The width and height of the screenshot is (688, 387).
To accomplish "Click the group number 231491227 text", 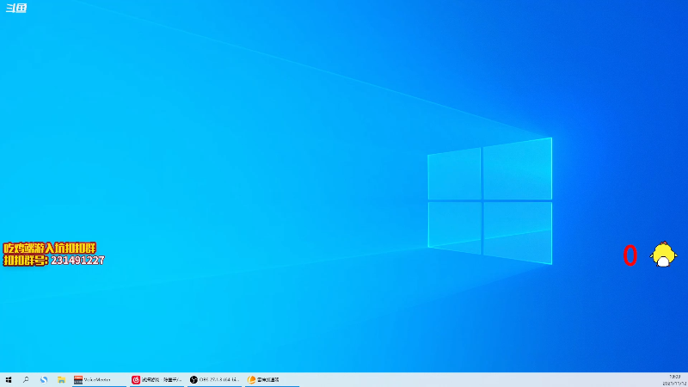I will [x=77, y=261].
